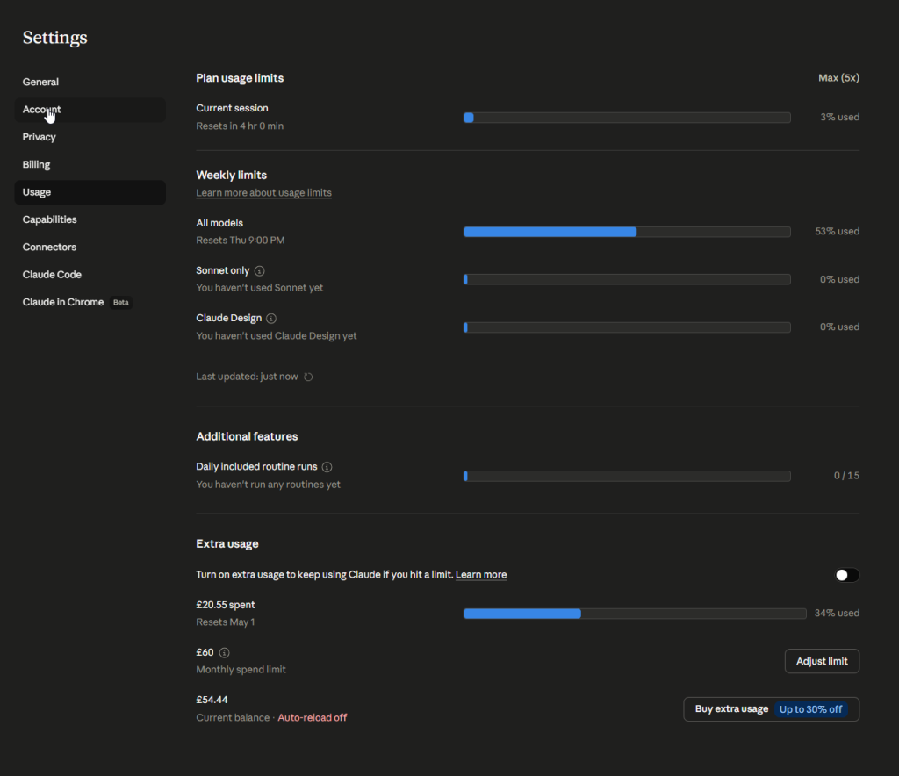Click the Resets in 4 hr 0 min text
The height and width of the screenshot is (776, 899).
240,126
